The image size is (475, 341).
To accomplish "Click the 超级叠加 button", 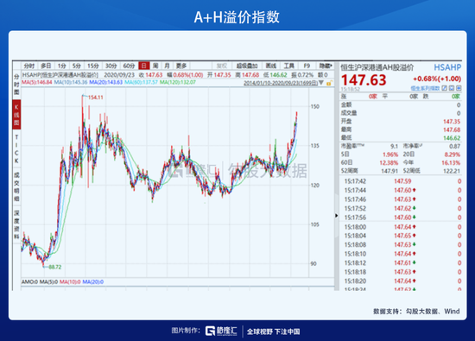I will pos(247,66).
